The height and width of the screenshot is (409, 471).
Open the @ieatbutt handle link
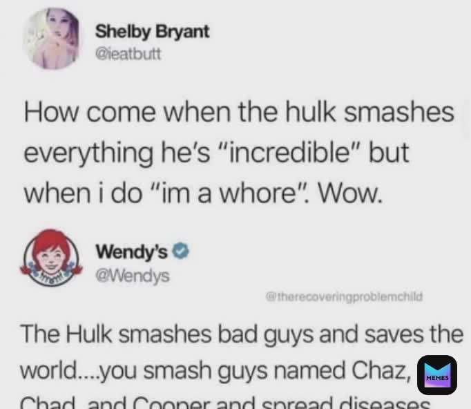point(128,55)
